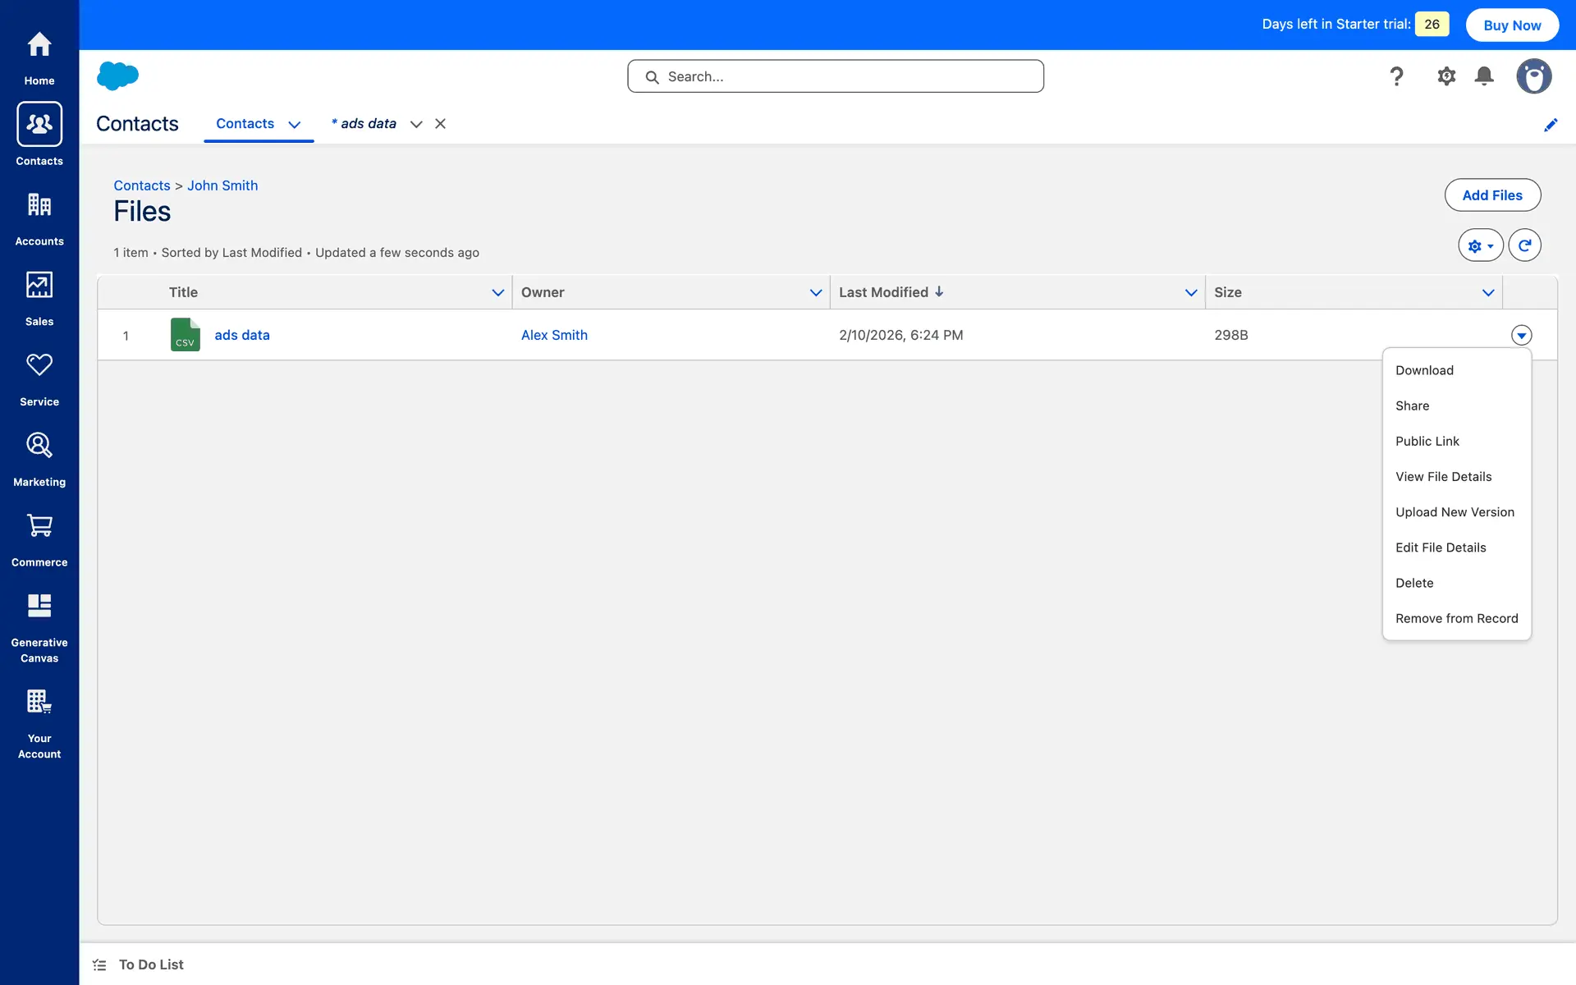Close the ads data tab

tap(441, 124)
